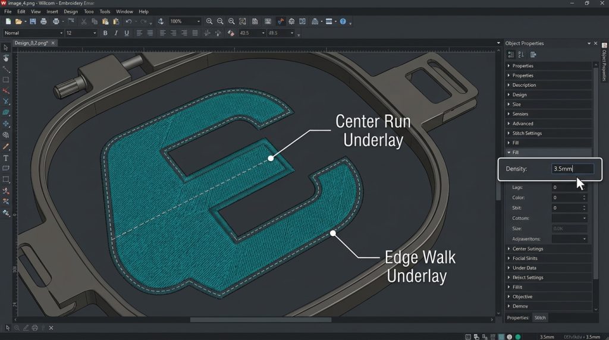609x340 pixels.
Task: Switch to the Stitch tab
Action: (x=539, y=318)
